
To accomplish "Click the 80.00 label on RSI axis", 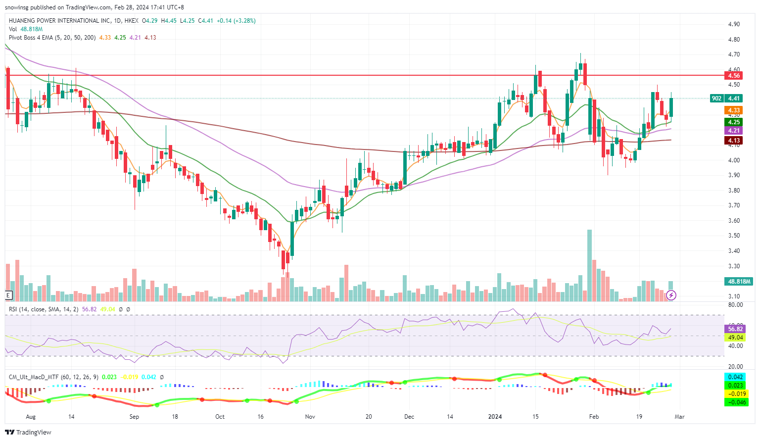I will (735, 305).
